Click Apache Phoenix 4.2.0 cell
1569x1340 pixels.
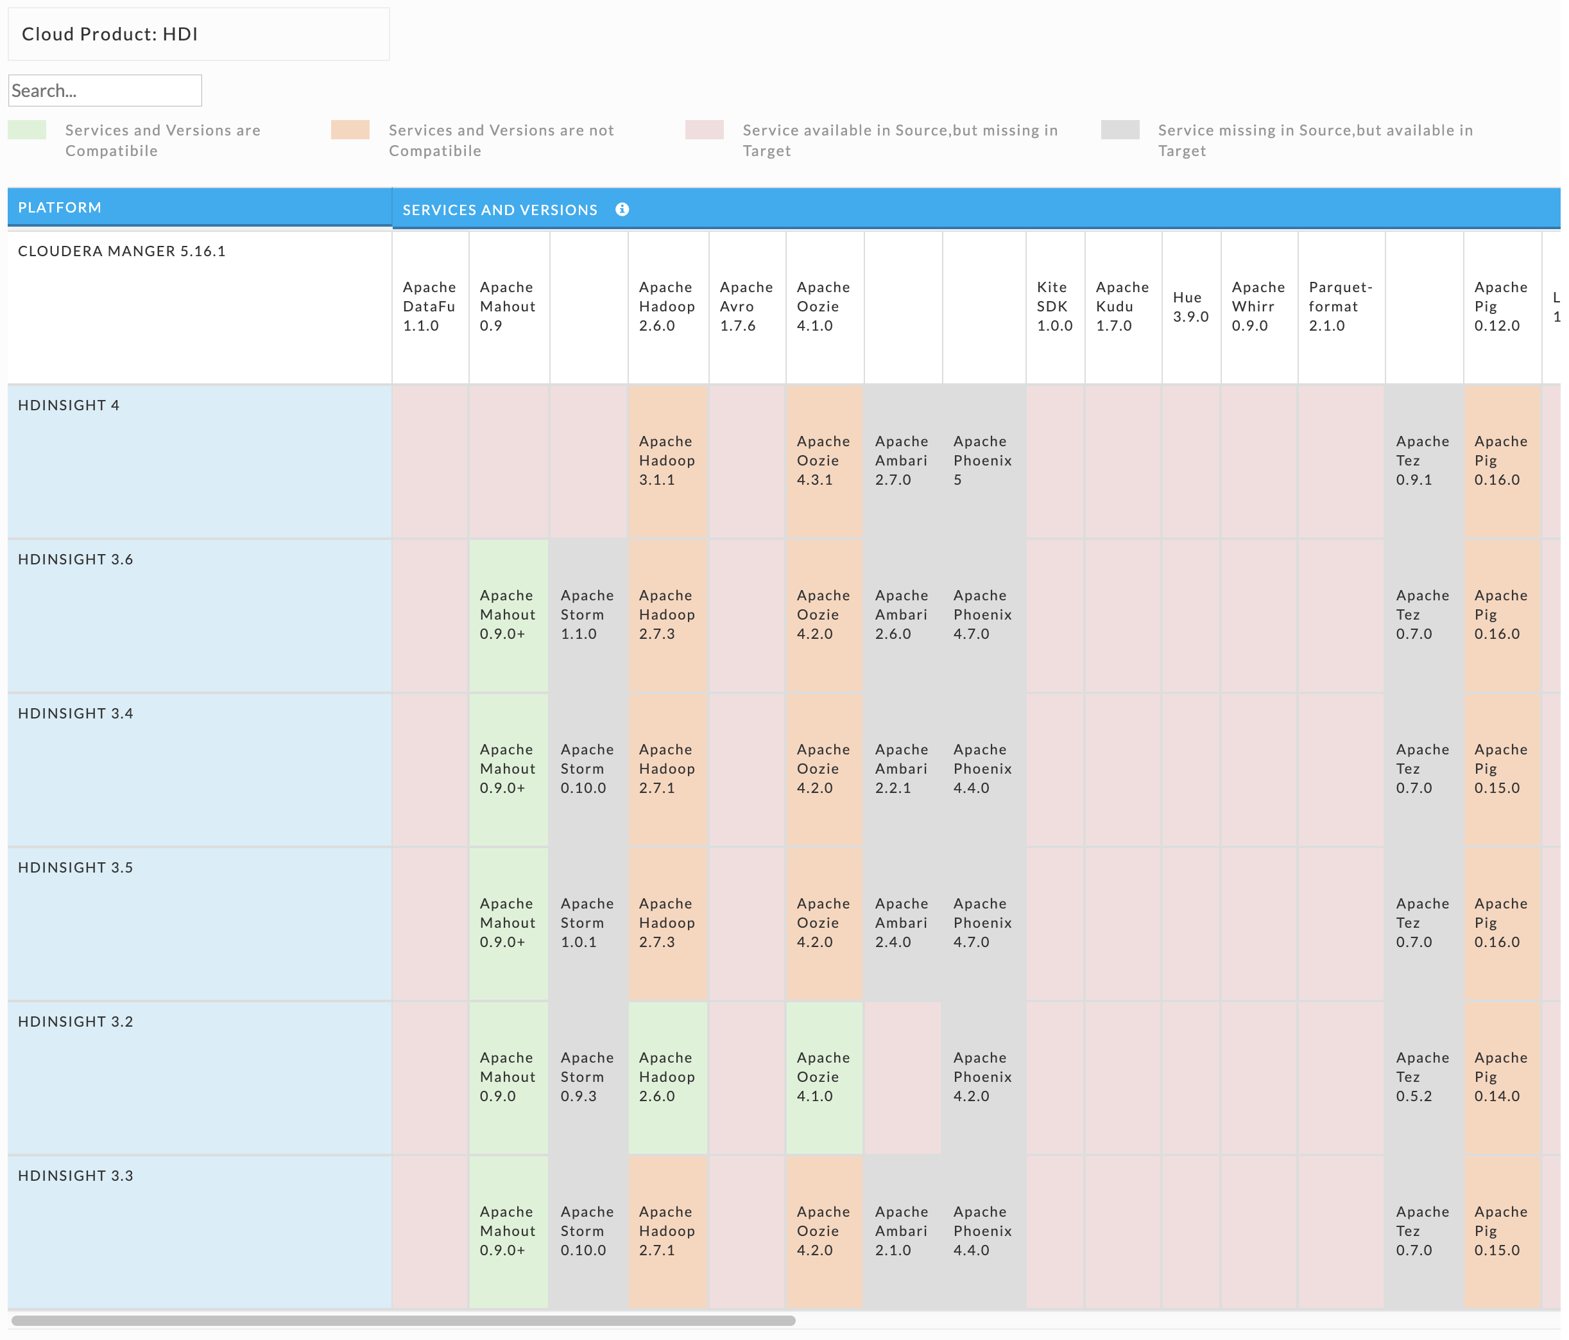[x=984, y=1078]
